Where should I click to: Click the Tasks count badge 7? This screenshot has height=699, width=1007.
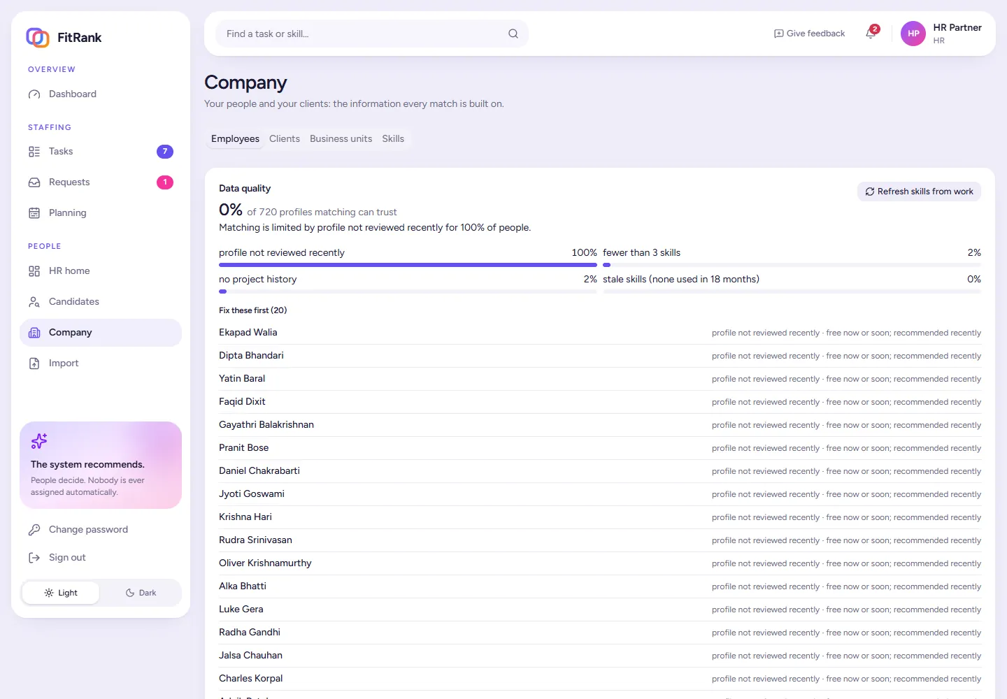pos(165,152)
